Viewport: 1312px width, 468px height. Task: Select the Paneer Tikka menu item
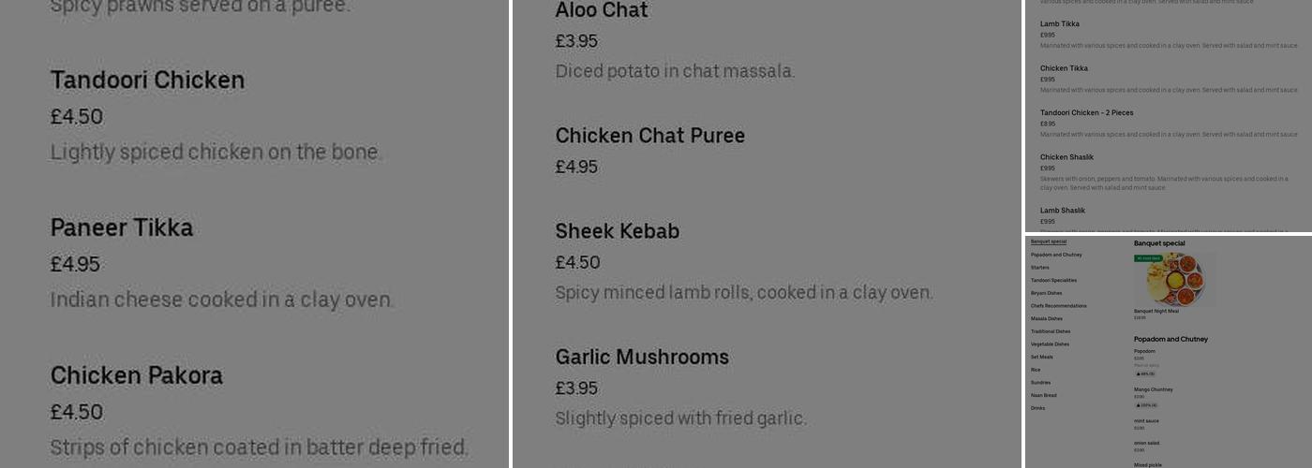pyautogui.click(x=122, y=228)
